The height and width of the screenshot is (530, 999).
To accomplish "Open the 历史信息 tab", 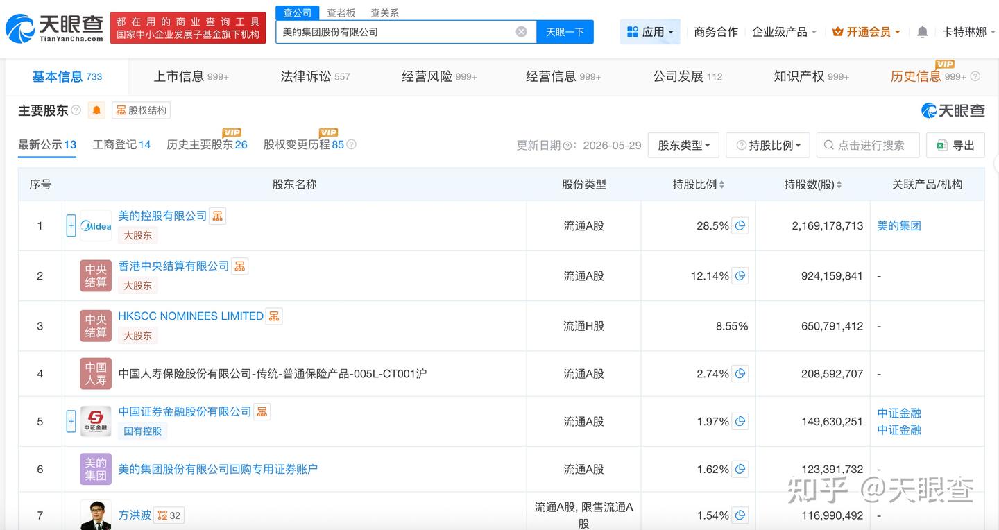I will [x=928, y=76].
